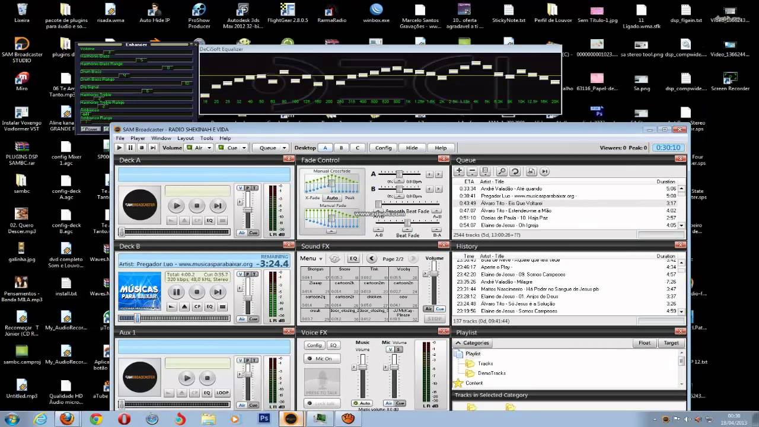This screenshot has width=759, height=427.
Task: Play the Aux 1 deck
Action: (x=187, y=378)
